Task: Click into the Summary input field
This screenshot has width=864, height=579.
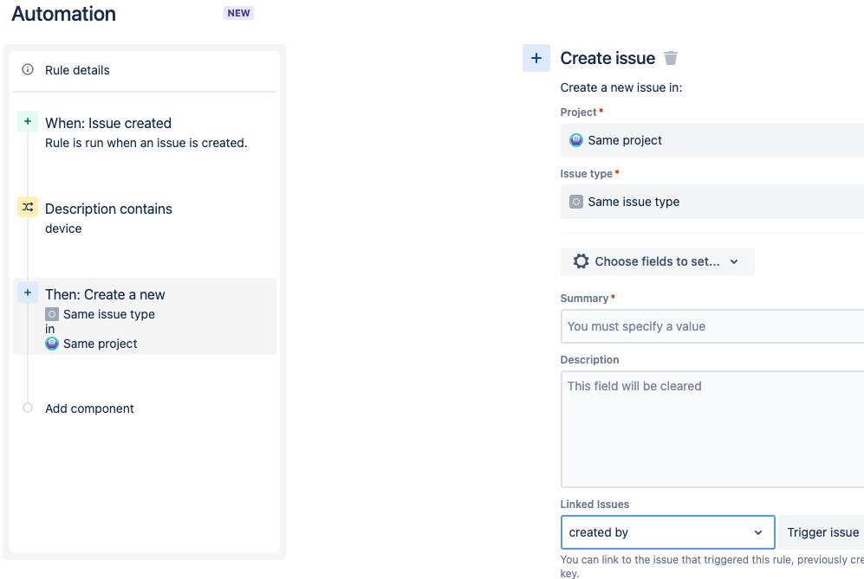Action: [712, 326]
